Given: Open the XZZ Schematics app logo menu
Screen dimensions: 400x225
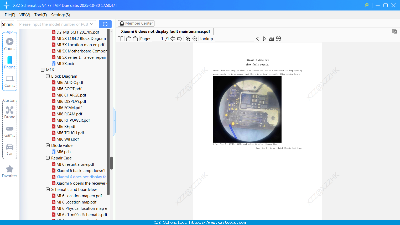Looking at the screenshot, I should 7,5.
